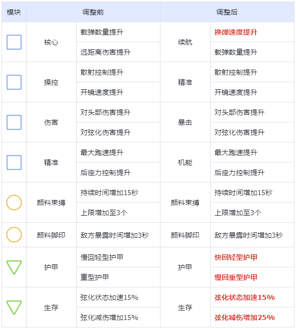The image size is (296, 329).
Task: Click the yellow circle icon beside 颜料脚印
Action: coord(14,235)
